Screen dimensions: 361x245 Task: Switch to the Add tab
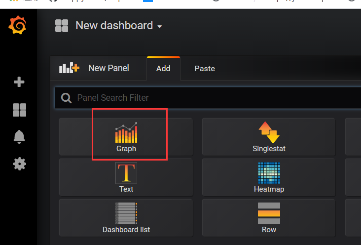(x=163, y=69)
